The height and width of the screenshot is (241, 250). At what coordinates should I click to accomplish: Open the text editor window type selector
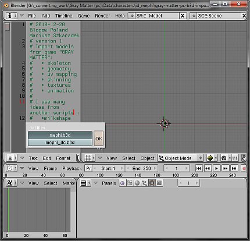coord(11,158)
